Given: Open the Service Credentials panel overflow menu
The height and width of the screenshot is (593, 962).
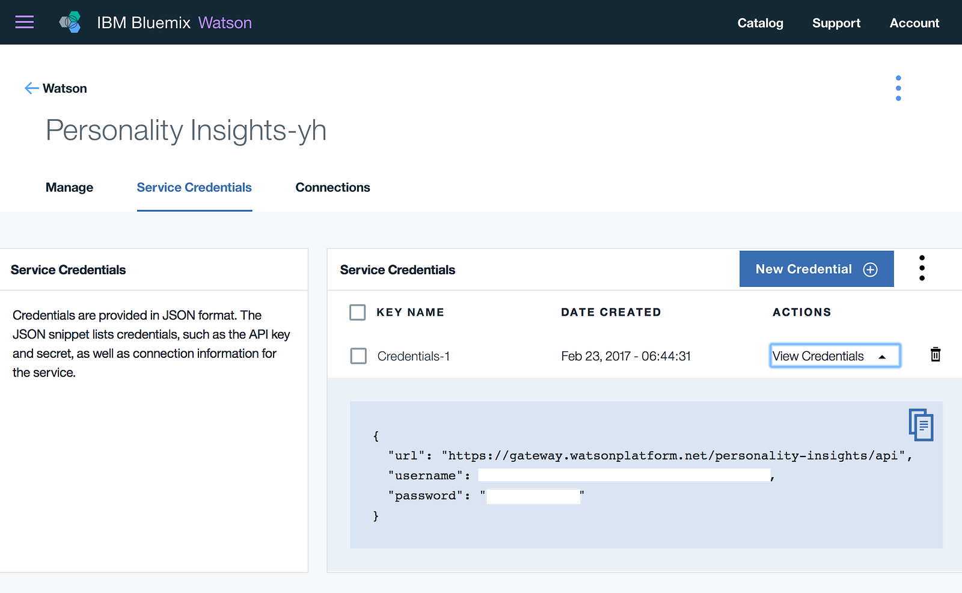Looking at the screenshot, I should point(922,268).
